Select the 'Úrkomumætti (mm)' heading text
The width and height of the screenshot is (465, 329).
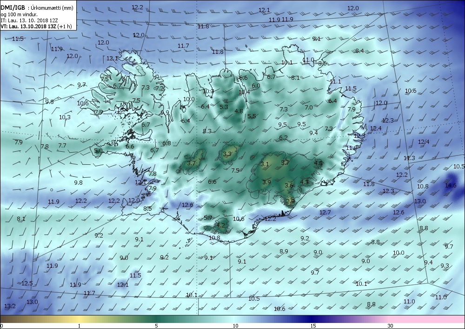pyautogui.click(x=52, y=8)
